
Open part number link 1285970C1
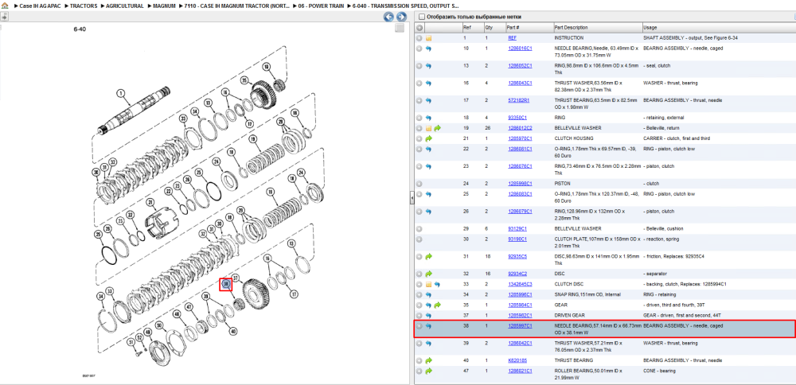point(520,138)
